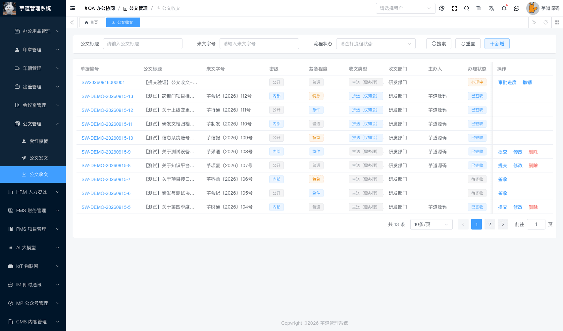Click the 会议室管理 building icon
Screen dimensions: 563x331
pos(17,105)
